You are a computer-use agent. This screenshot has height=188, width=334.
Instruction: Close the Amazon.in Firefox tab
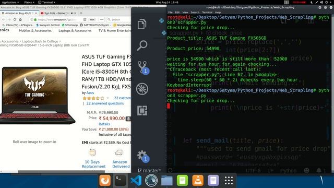tap(36, 13)
